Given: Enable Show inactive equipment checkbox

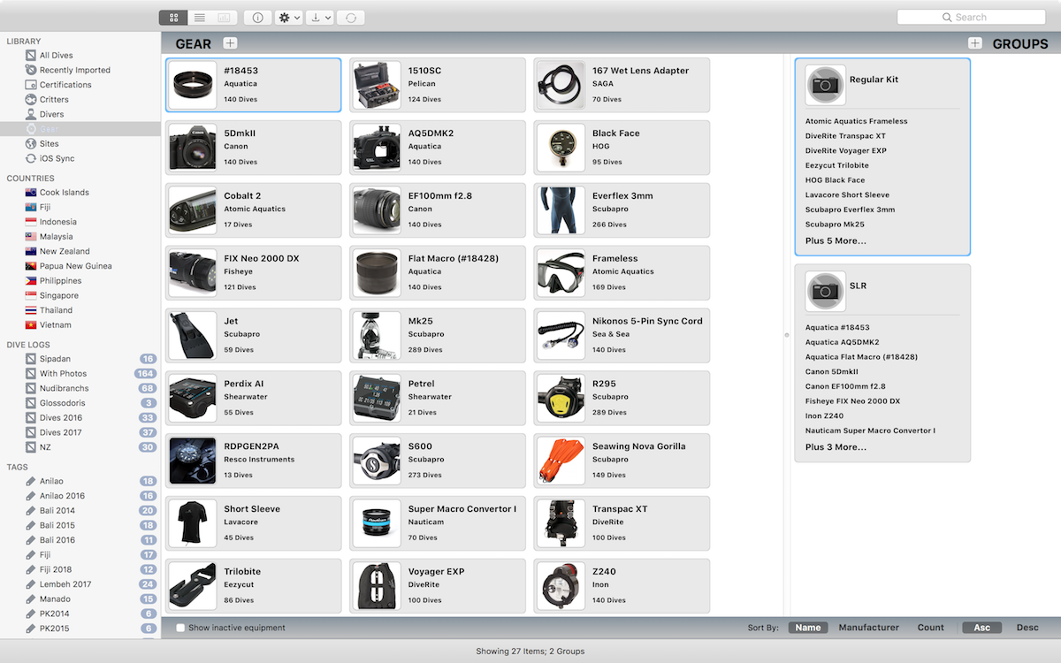Looking at the screenshot, I should click(180, 628).
